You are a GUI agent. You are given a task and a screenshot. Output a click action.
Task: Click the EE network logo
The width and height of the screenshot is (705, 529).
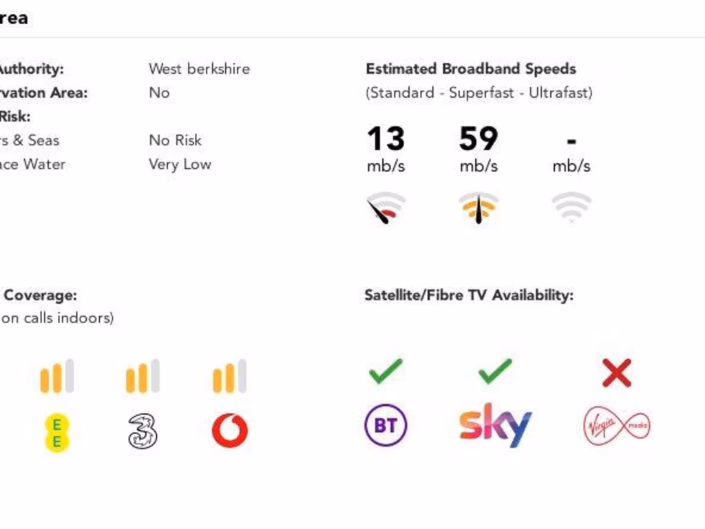click(57, 433)
